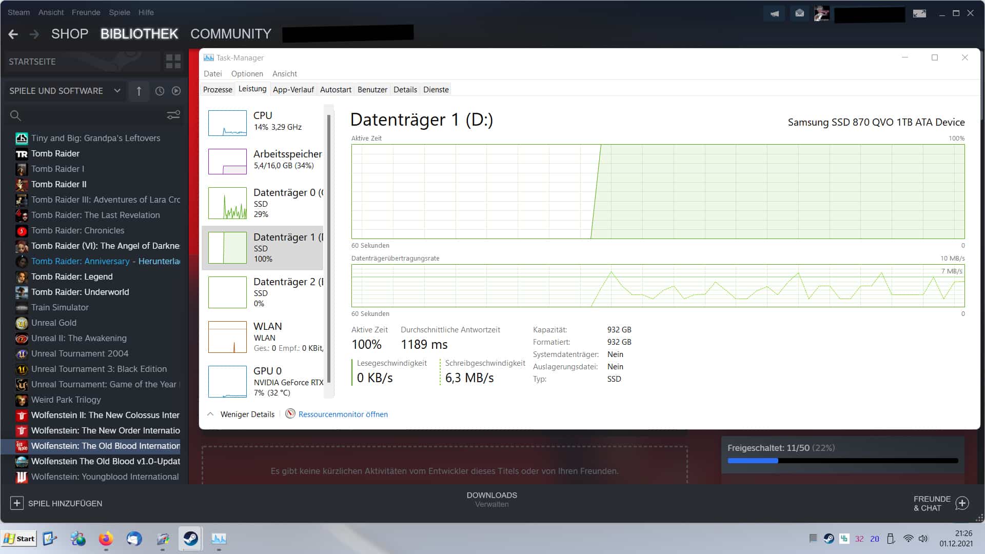Viewport: 985px width, 554px height.
Task: Open the COMMUNITY section
Action: click(x=230, y=34)
